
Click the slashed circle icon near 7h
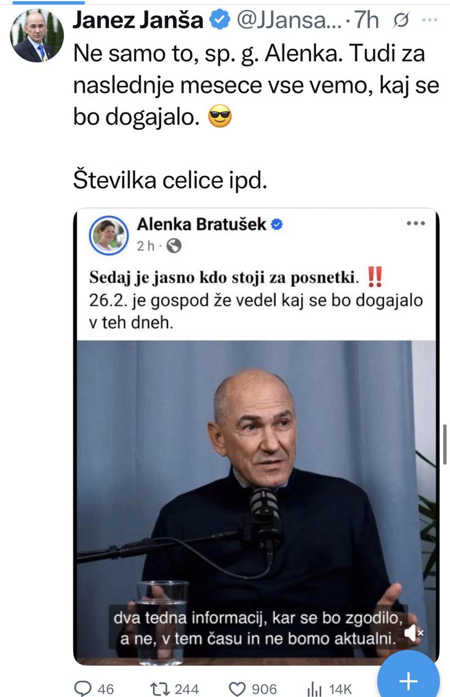click(400, 20)
